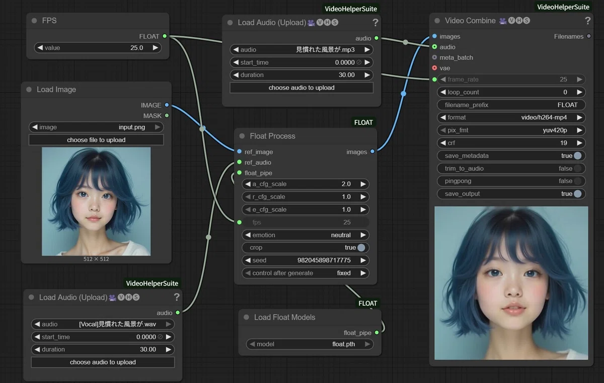The width and height of the screenshot is (604, 383).
Task: Open the format video/h264-mp4 dropdown
Action: (511, 117)
